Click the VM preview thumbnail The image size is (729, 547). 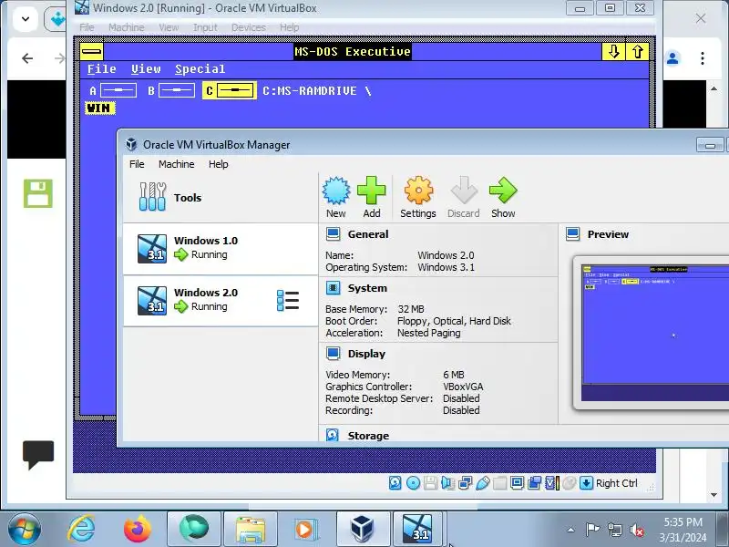click(654, 333)
